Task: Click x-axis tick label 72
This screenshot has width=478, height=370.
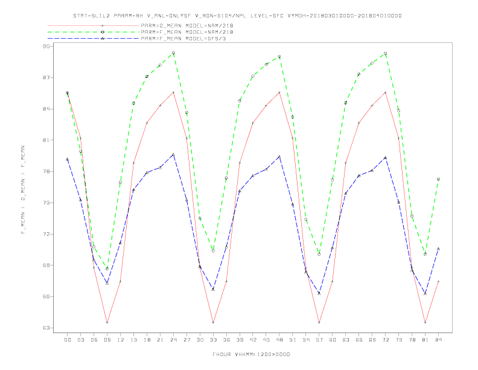Action: 386,340
